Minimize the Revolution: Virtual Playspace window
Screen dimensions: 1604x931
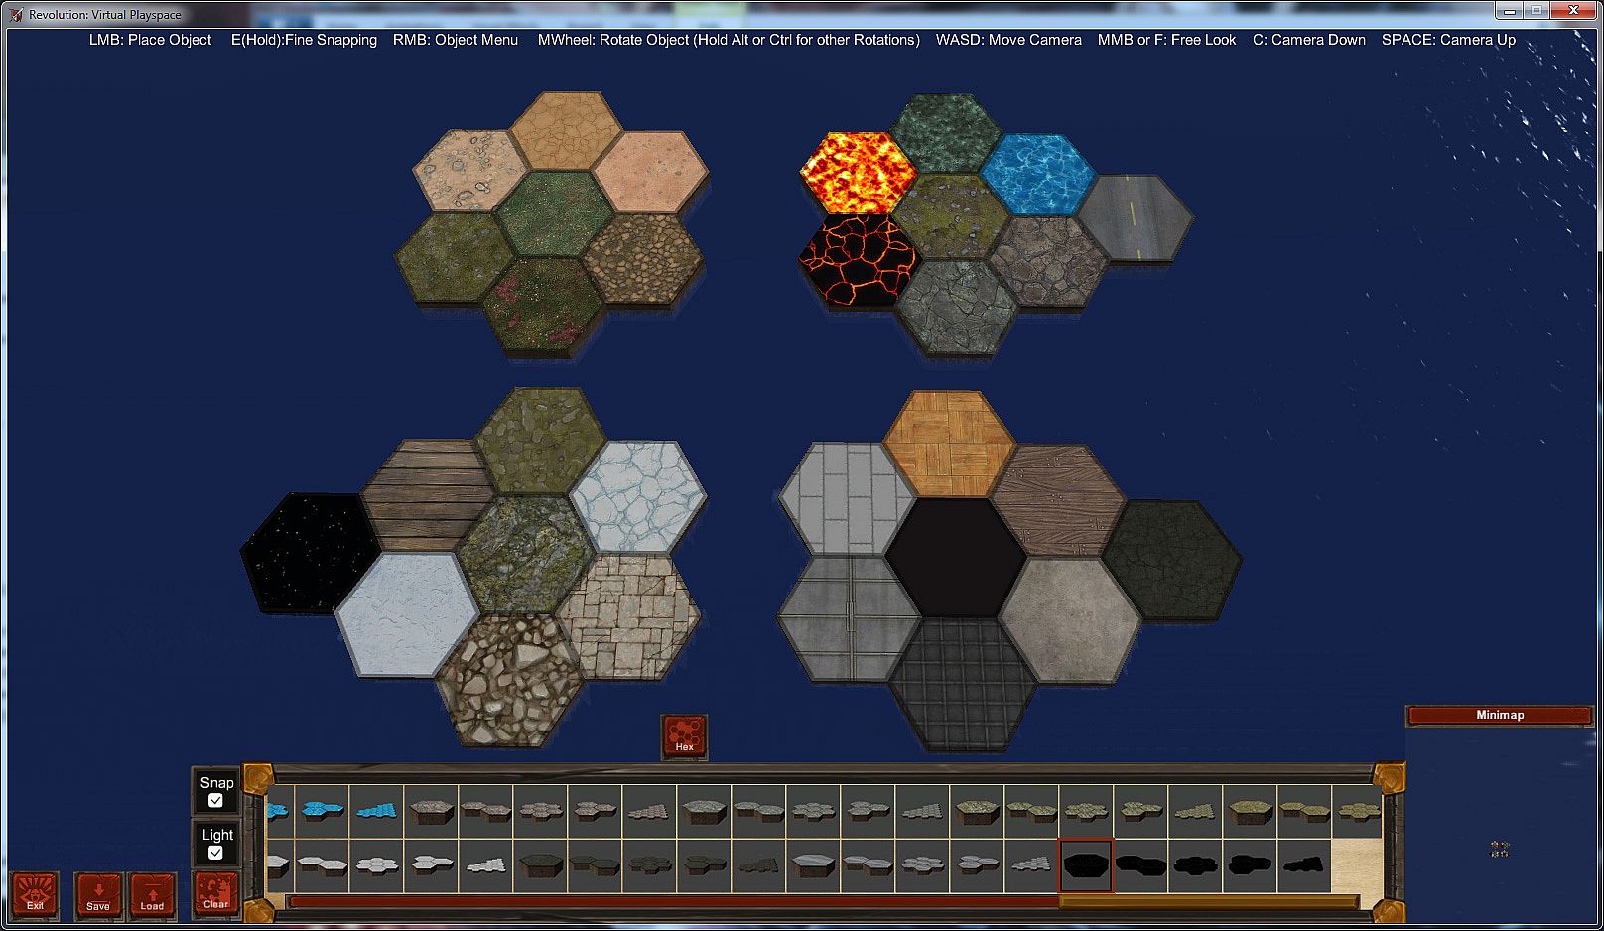[x=1509, y=11]
